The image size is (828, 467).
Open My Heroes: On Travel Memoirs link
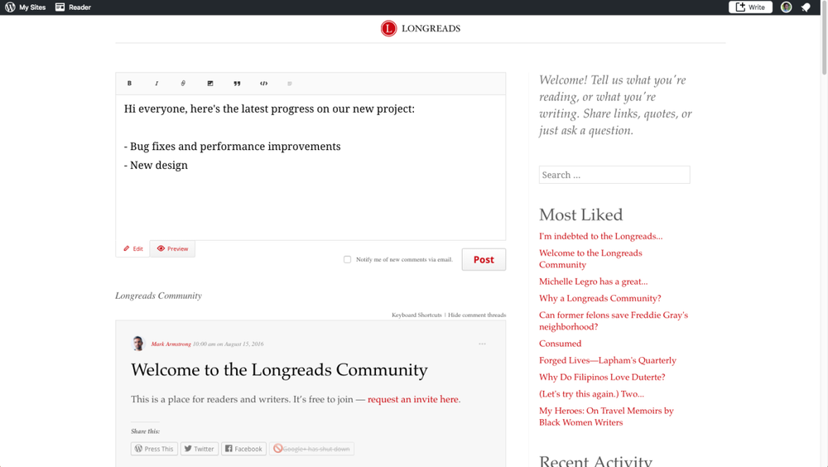coord(606,416)
